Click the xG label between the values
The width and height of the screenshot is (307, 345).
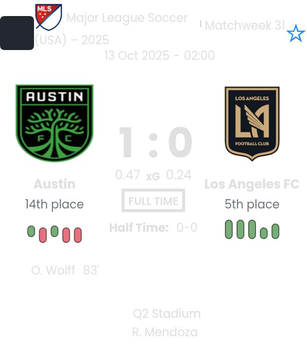pyautogui.click(x=153, y=176)
